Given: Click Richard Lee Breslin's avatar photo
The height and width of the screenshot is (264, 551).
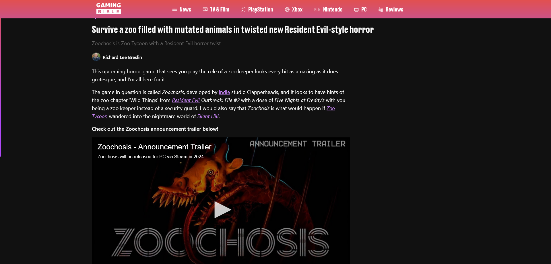Looking at the screenshot, I should click(96, 57).
